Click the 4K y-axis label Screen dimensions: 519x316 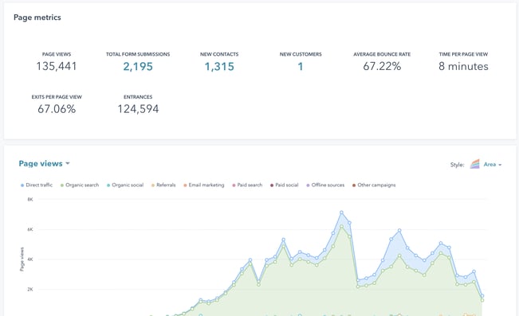[30, 259]
